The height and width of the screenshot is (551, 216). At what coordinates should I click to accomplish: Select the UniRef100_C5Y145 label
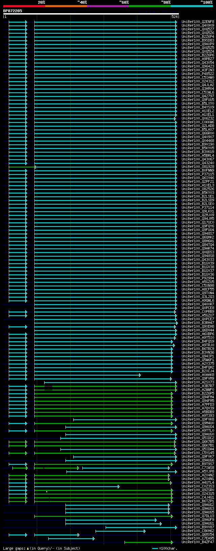(x=198, y=453)
